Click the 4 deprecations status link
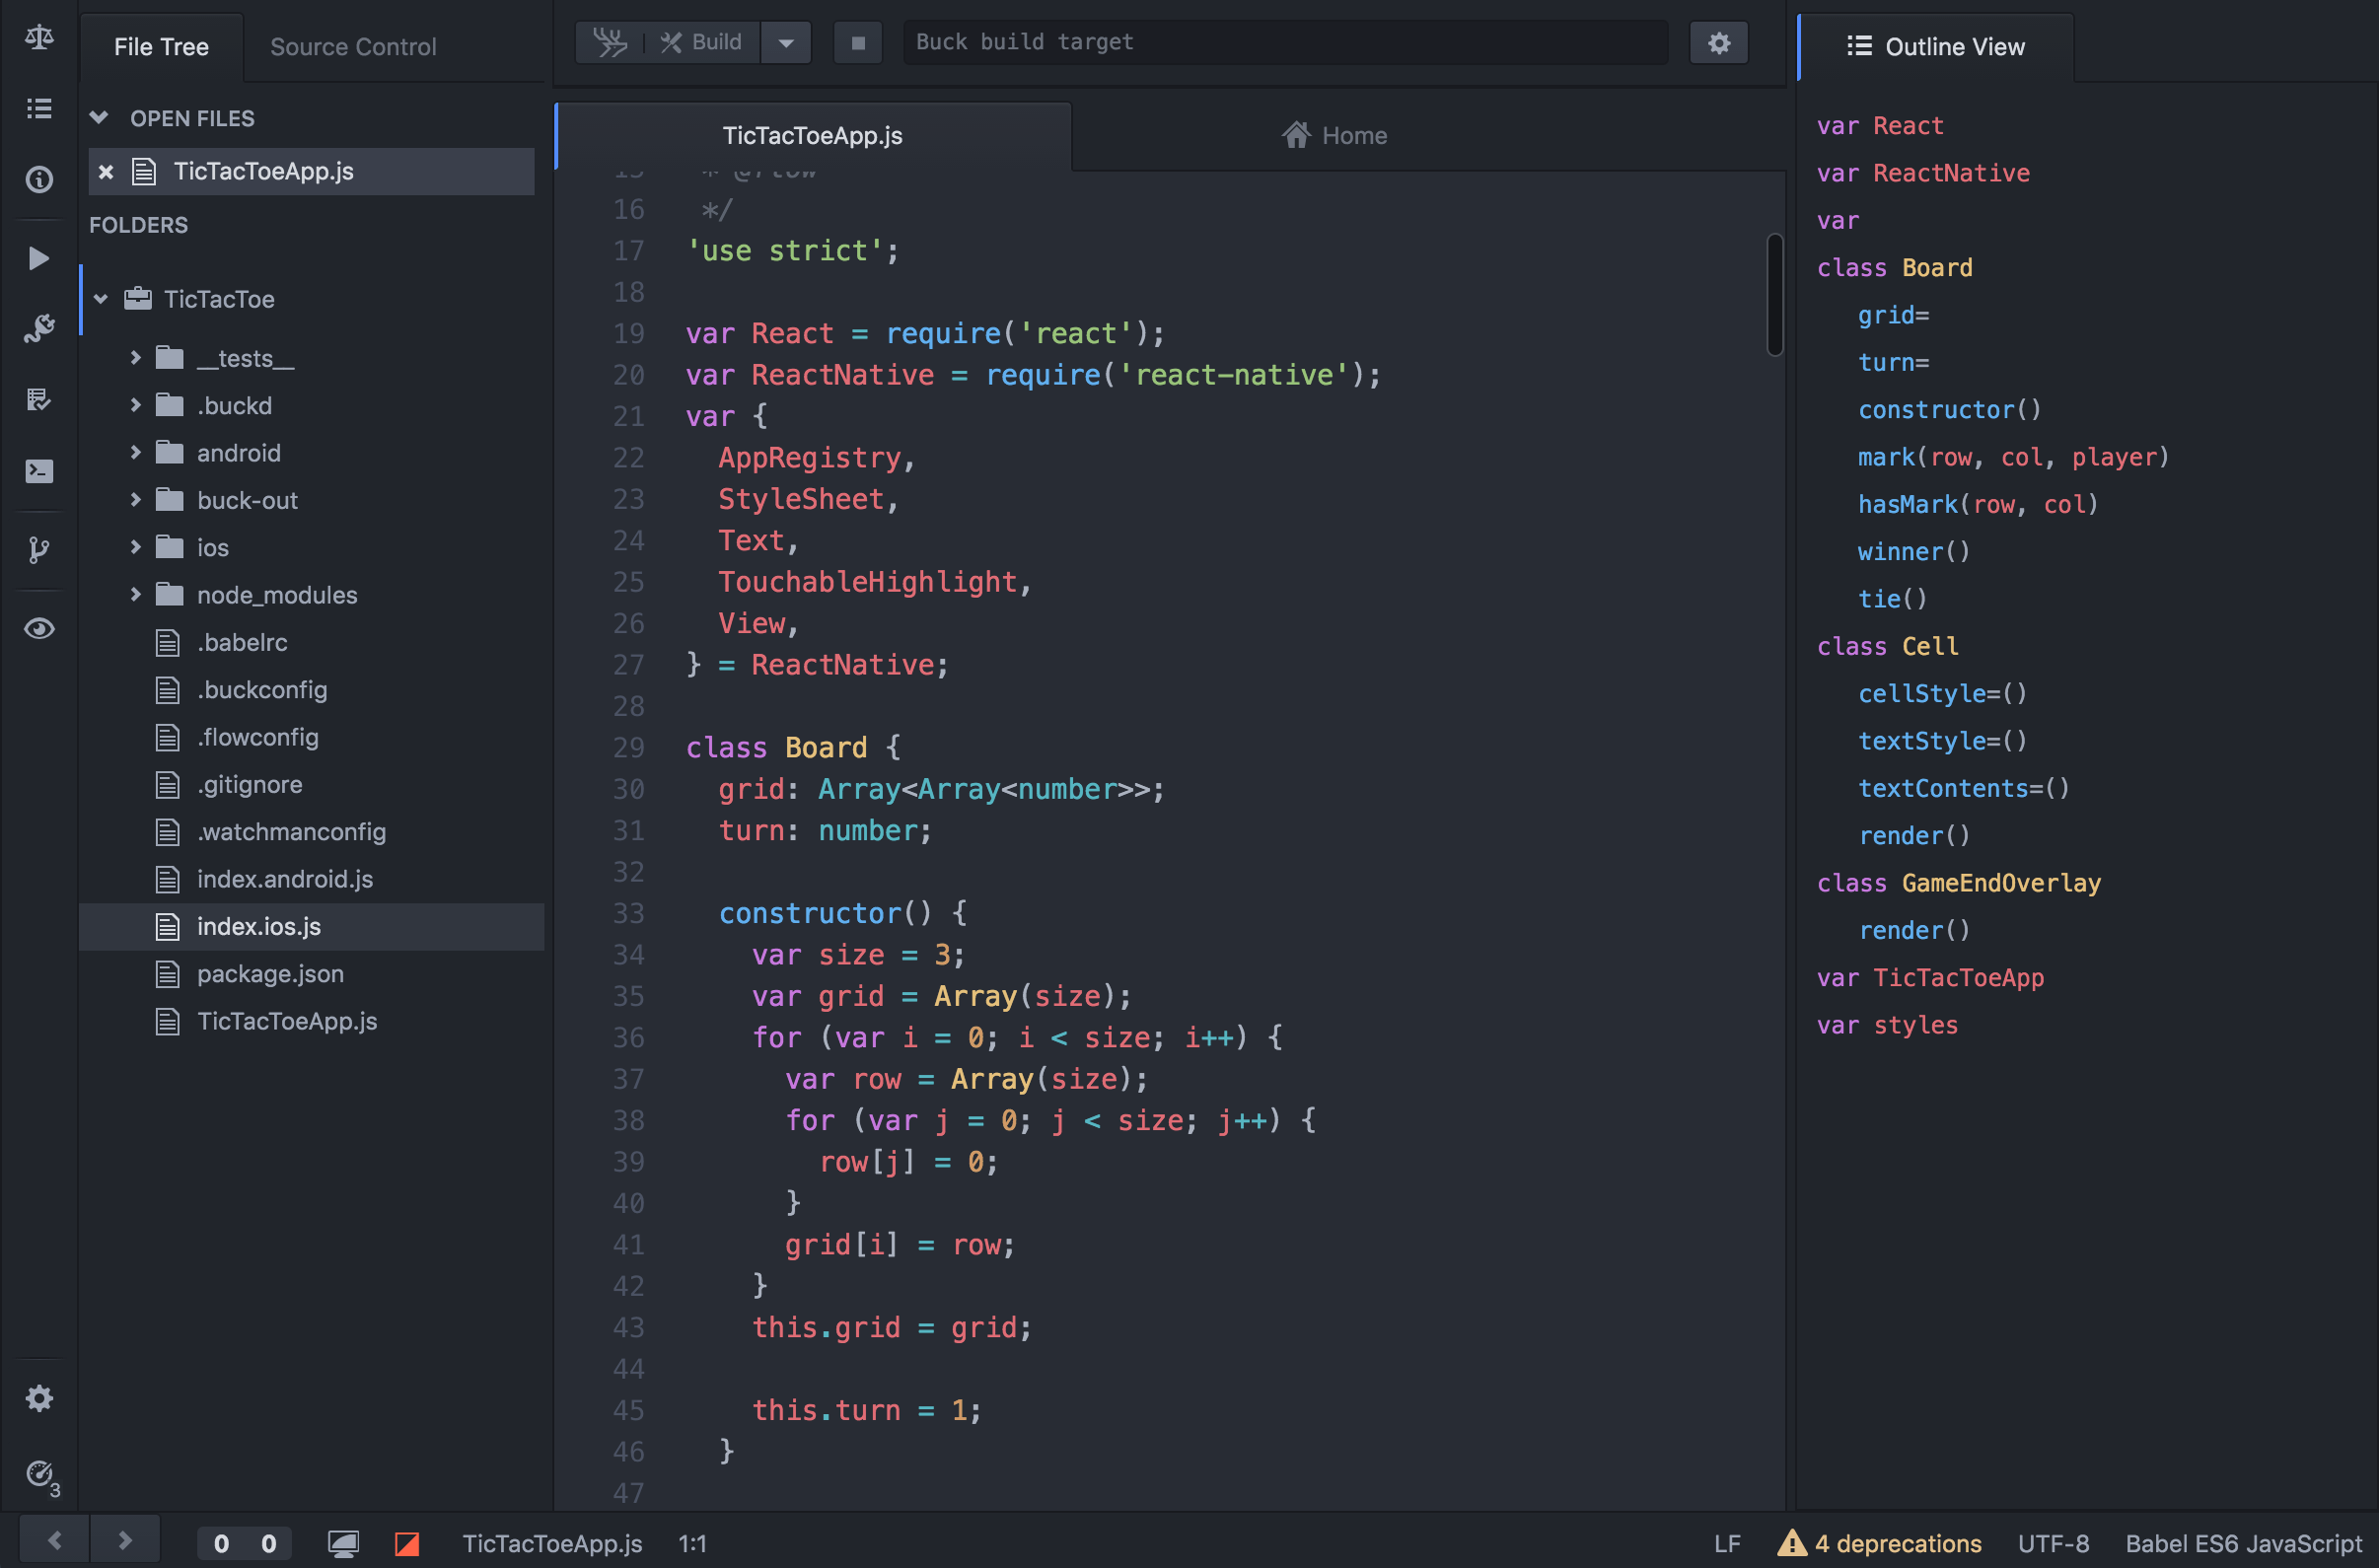Image resolution: width=2379 pixels, height=1568 pixels. tap(1897, 1543)
